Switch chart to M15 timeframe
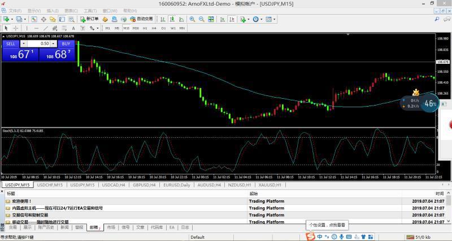 126,28
